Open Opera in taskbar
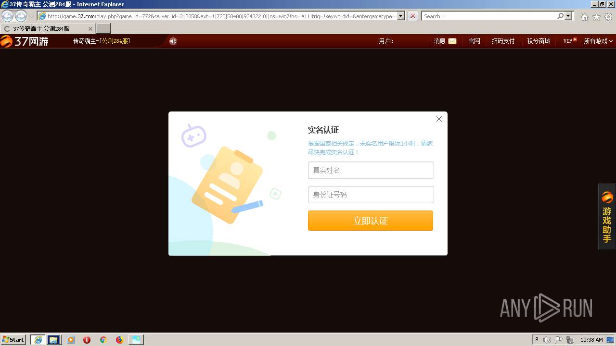 tap(87, 340)
